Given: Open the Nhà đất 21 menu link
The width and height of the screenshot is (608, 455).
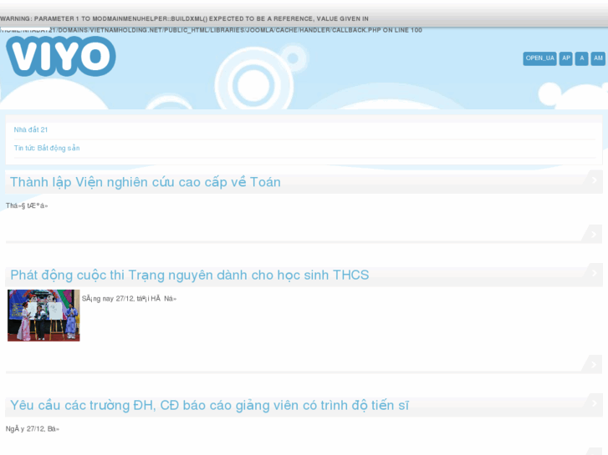Looking at the screenshot, I should tap(31, 129).
